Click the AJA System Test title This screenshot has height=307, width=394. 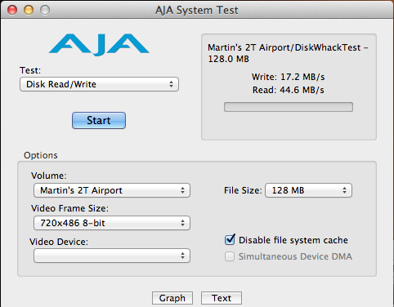[x=197, y=11]
